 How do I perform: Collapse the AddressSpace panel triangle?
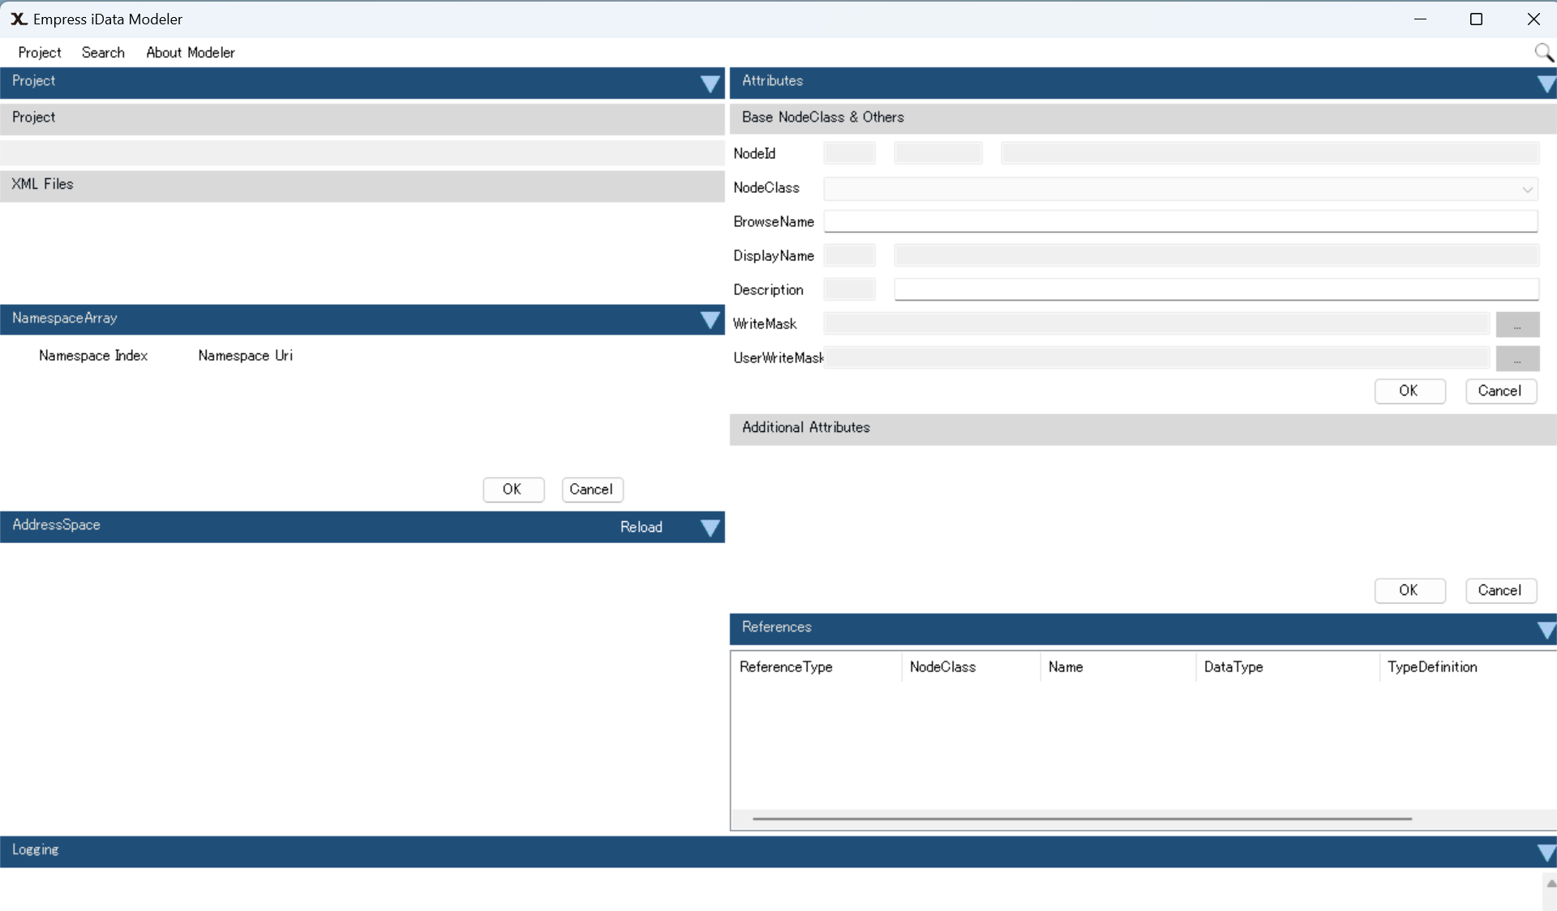[x=710, y=528]
